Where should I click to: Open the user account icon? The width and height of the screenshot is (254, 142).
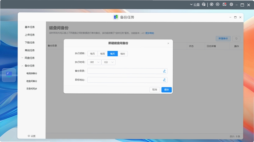click(x=217, y=4)
